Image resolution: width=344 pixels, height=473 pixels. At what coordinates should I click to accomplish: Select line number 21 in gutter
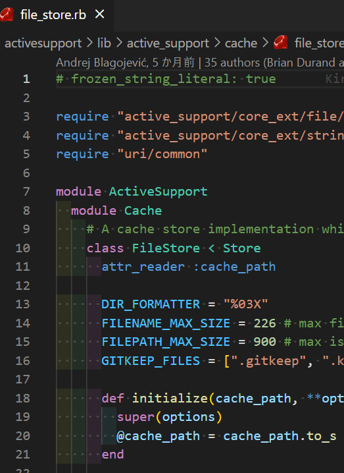[22, 455]
